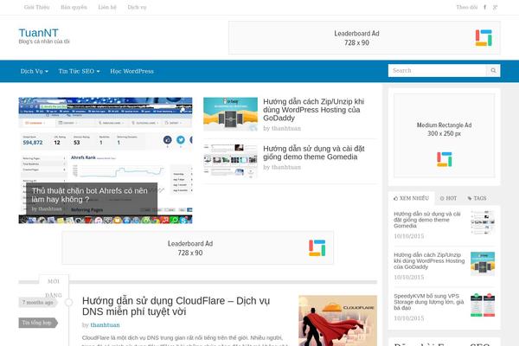Click thanhtuan author under GoDaddy article
Image resolution: width=519 pixels, height=346 pixels.
286,128
